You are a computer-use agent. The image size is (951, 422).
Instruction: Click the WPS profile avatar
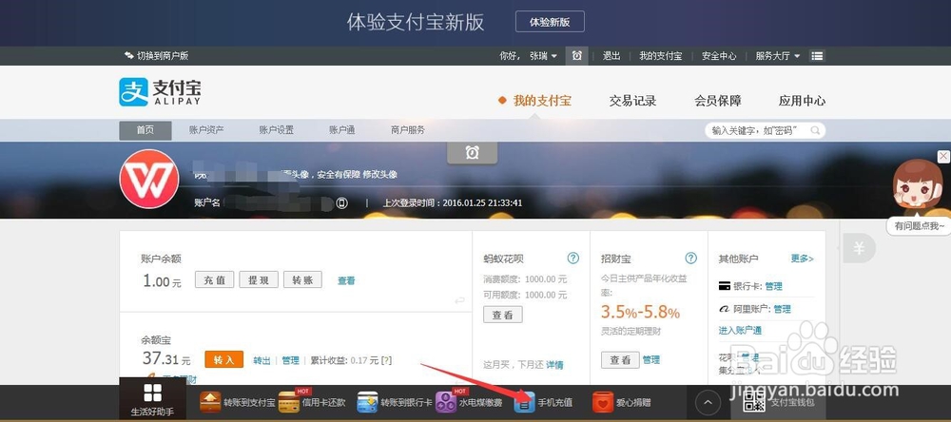[x=149, y=179]
